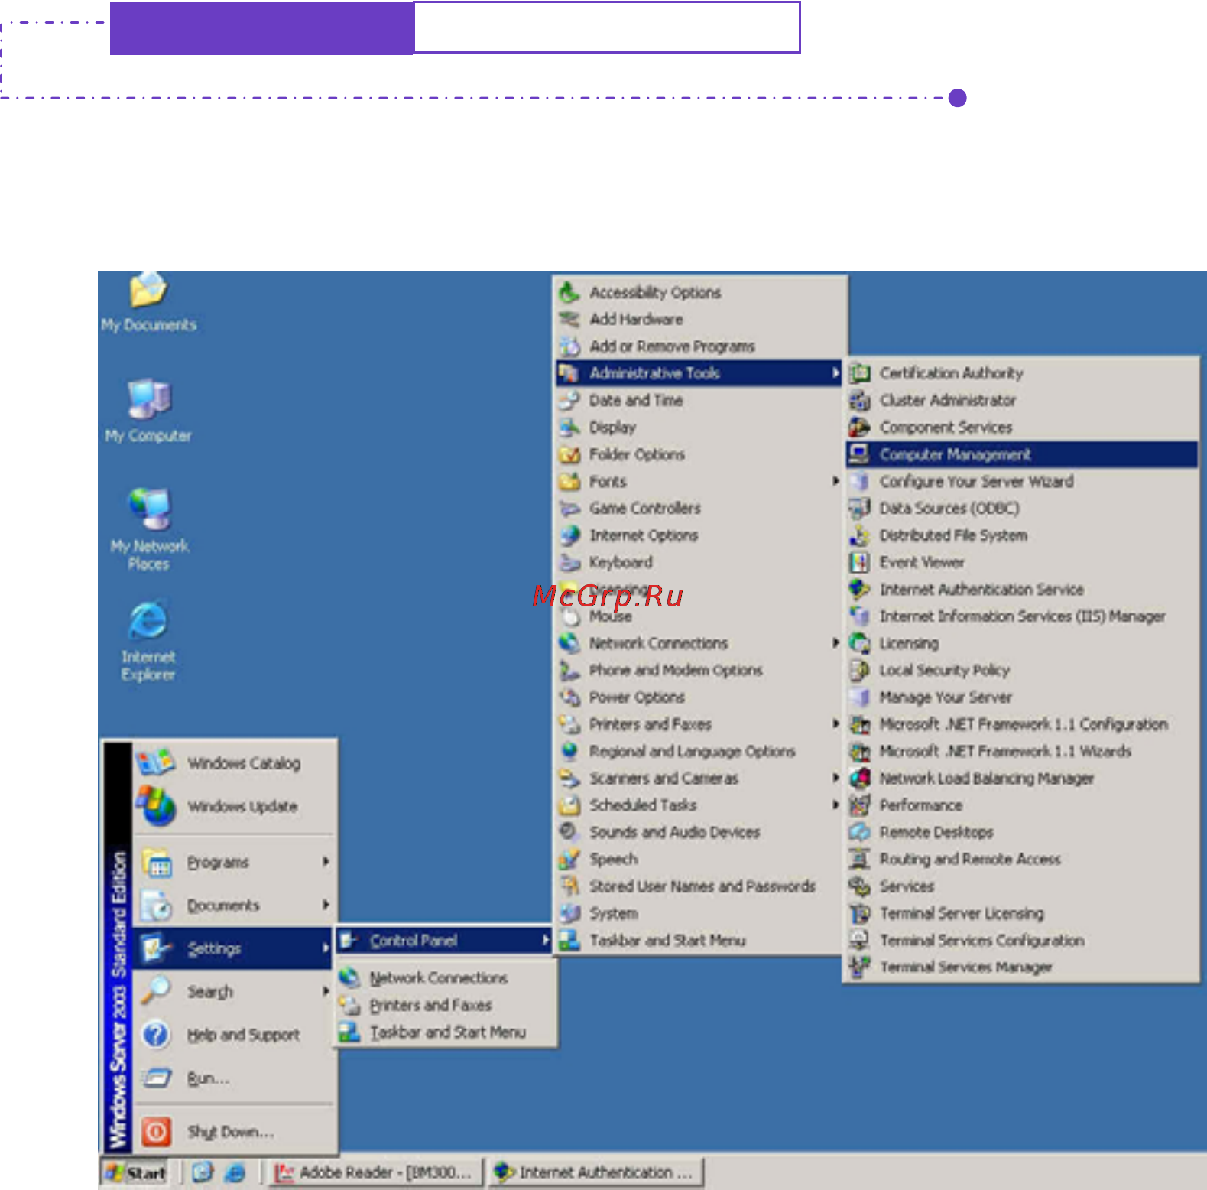
Task: Expand the Fonts submenu arrow
Action: pyautogui.click(x=835, y=481)
